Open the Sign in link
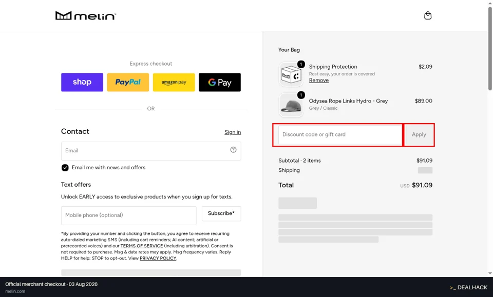Screen dimensions: 493x297 233,132
